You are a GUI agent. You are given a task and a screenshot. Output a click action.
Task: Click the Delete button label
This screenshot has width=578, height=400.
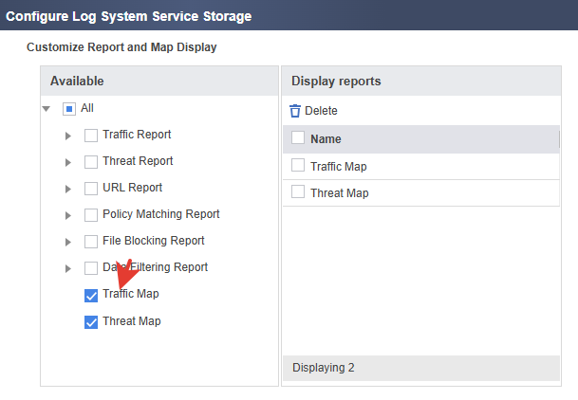pos(321,111)
